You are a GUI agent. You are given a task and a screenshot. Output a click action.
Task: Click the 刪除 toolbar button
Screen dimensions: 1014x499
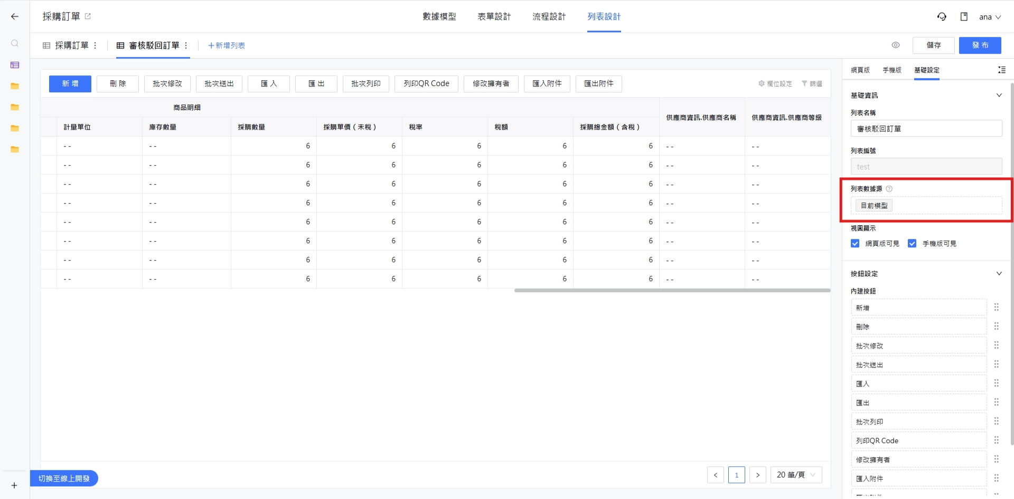pos(118,84)
